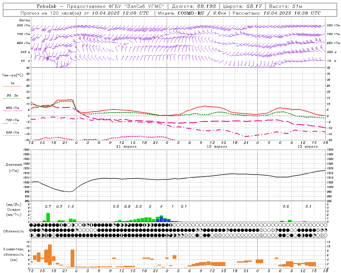The height and width of the screenshot is (273, 341).
Task: Click the Tobolsk station title
Action: pyautogui.click(x=46, y=6)
